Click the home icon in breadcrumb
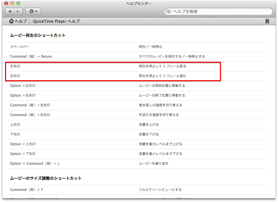 [11, 21]
